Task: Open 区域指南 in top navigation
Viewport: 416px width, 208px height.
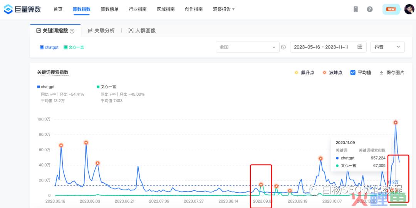Action: (x=166, y=9)
